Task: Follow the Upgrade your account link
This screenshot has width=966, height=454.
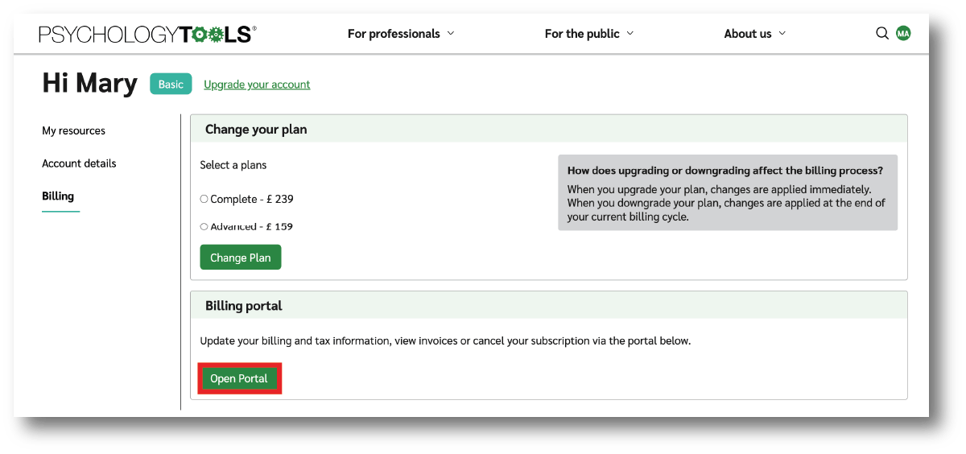Action: pyautogui.click(x=257, y=85)
